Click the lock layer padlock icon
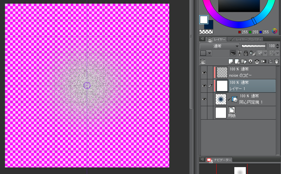 (x=245, y=53)
